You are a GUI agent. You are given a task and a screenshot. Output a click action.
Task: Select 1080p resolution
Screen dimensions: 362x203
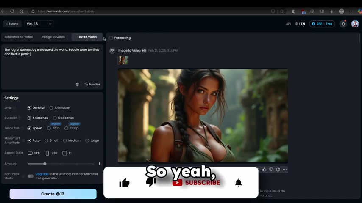click(72, 128)
